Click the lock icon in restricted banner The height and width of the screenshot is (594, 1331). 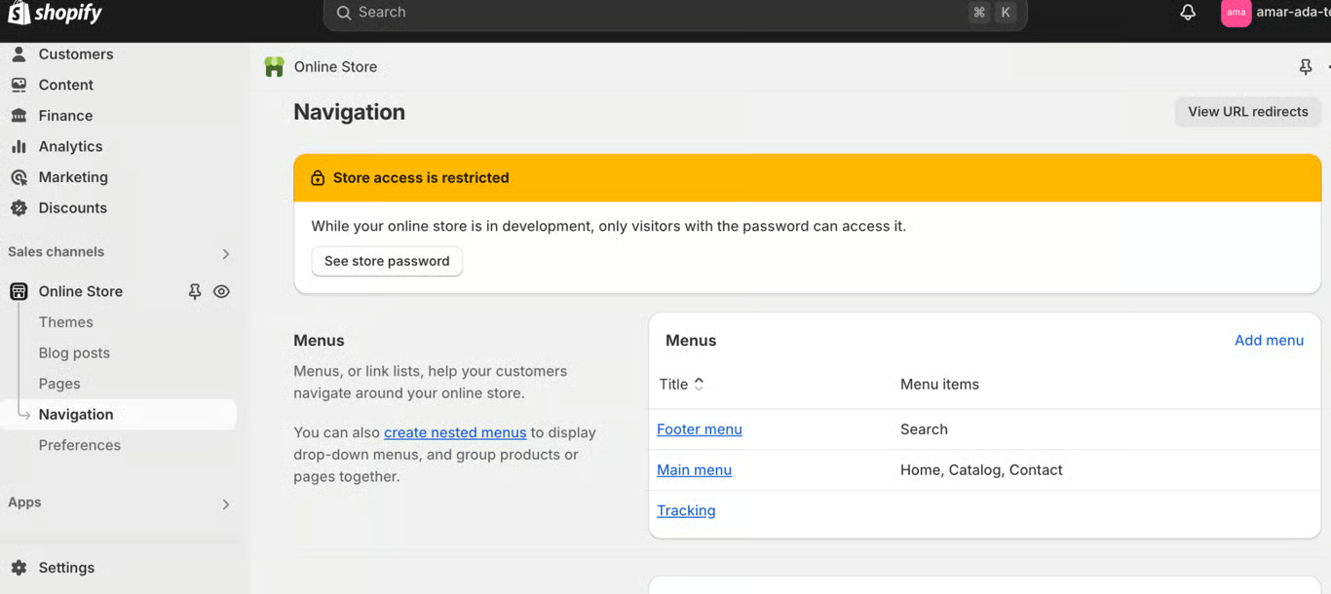click(x=318, y=178)
